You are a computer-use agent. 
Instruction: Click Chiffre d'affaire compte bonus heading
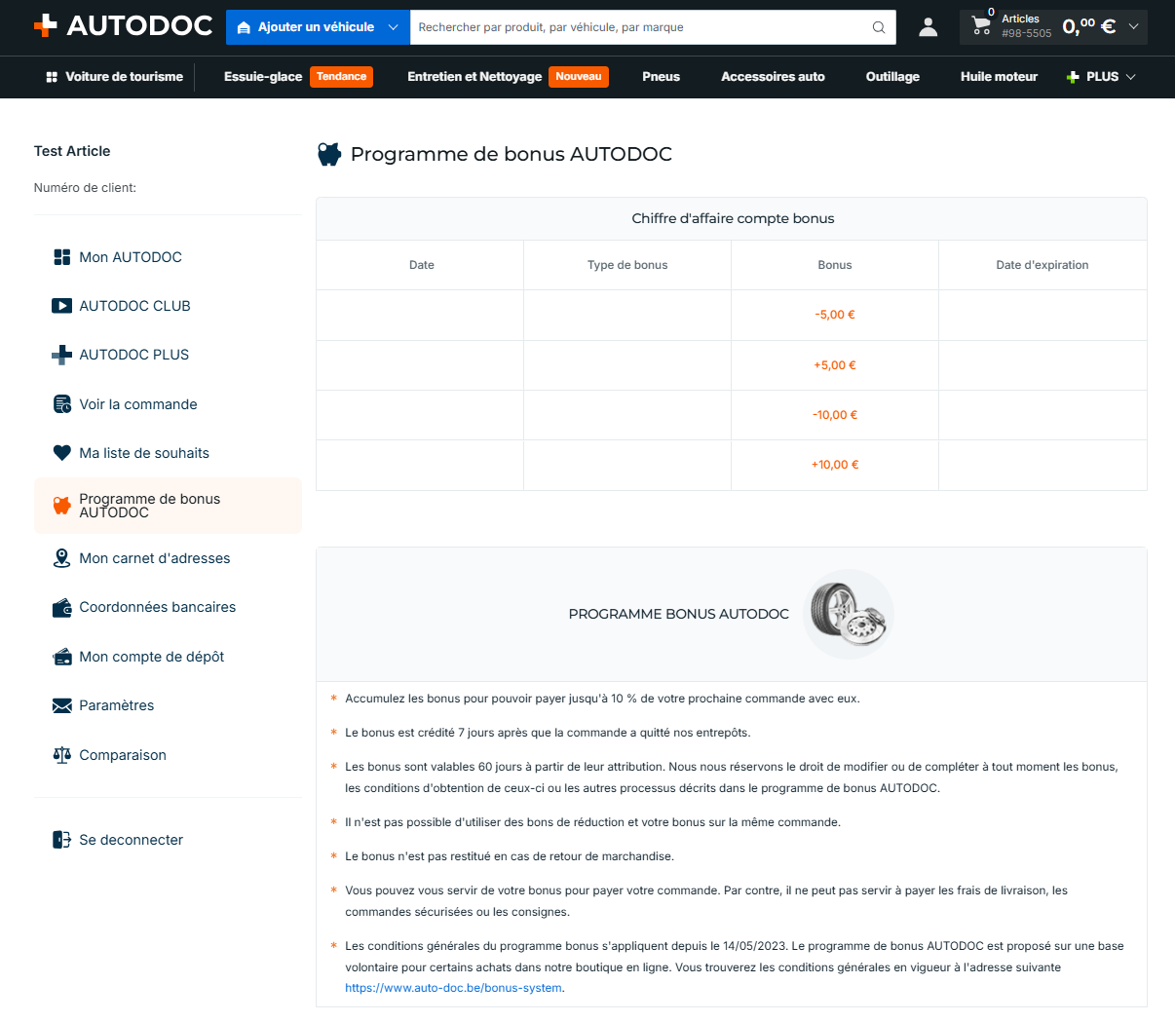click(x=733, y=218)
